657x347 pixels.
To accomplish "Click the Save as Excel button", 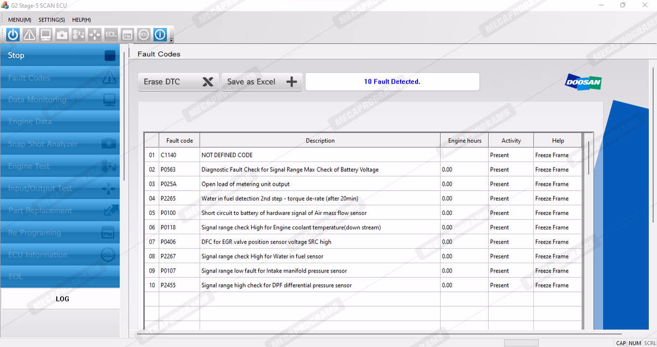I will pos(262,82).
